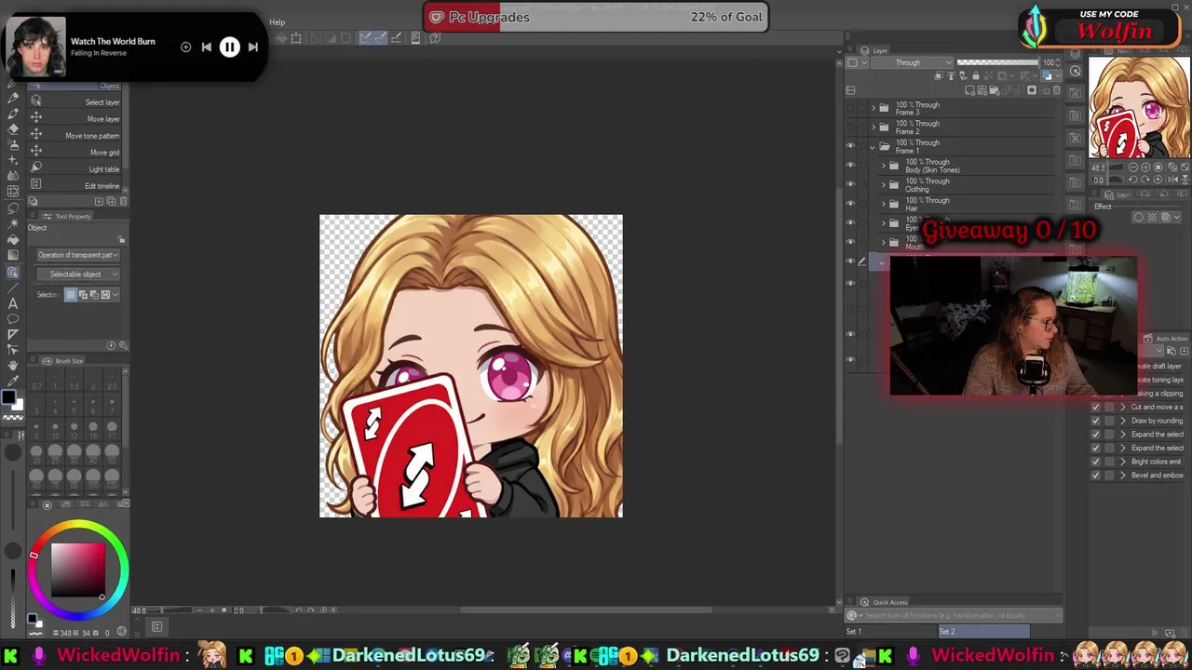
Task: Click the lock layer icon in Layer panel
Action: coord(976,75)
